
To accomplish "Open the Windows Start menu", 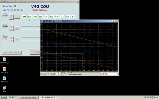I will (x=3, y=97).
